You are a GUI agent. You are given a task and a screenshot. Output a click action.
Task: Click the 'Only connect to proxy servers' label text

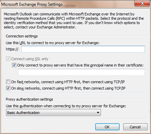coord(80,65)
